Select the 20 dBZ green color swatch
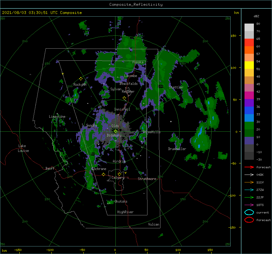Screen dimensions: 272x254 (x=249, y=126)
